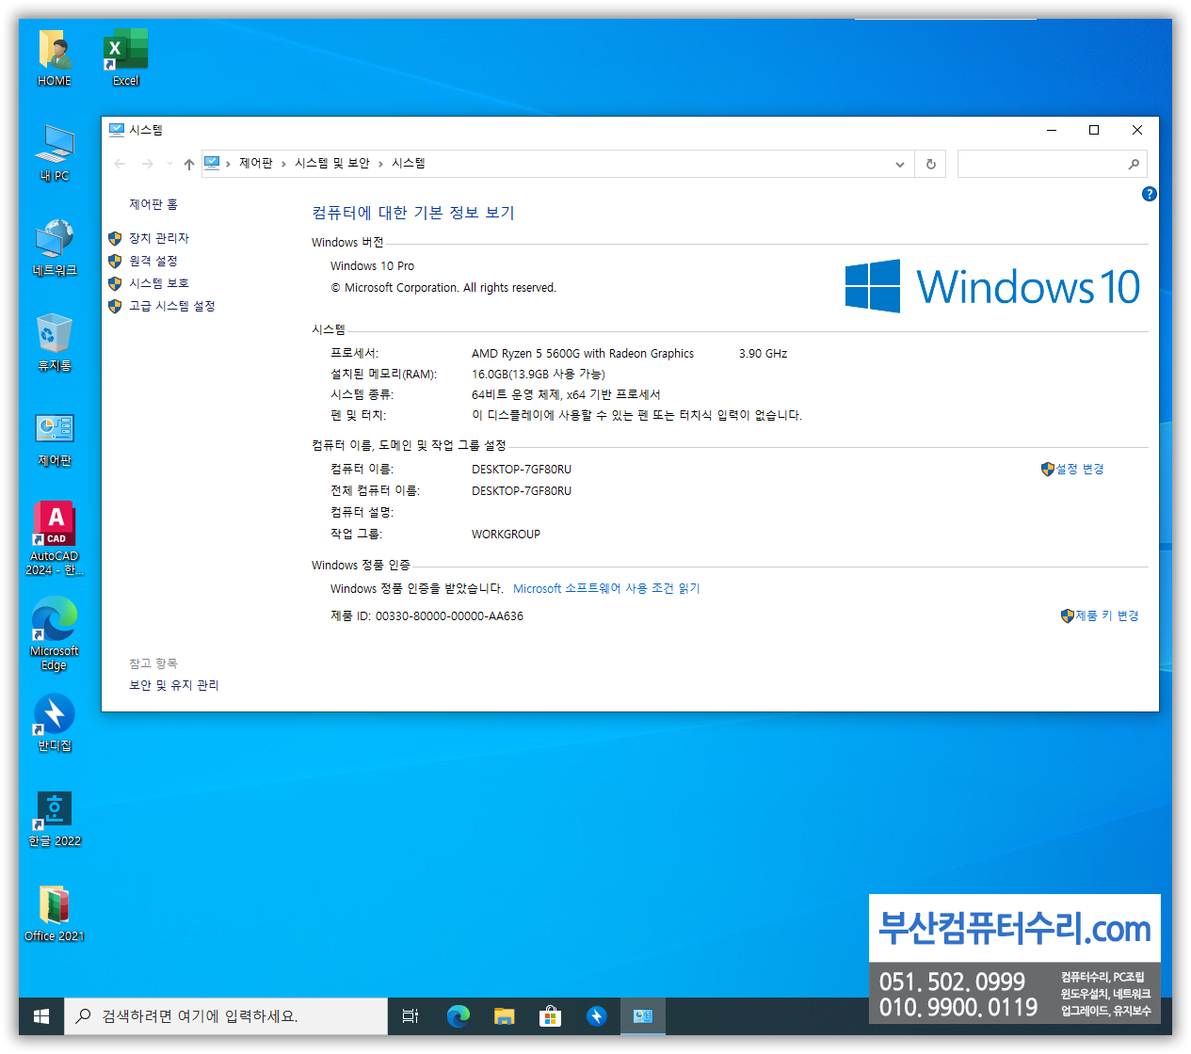Click the 설정 변경 link
The image size is (1191, 1054).
(1080, 469)
